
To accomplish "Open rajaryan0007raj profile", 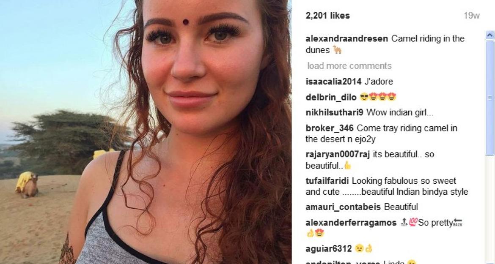I will click(338, 154).
